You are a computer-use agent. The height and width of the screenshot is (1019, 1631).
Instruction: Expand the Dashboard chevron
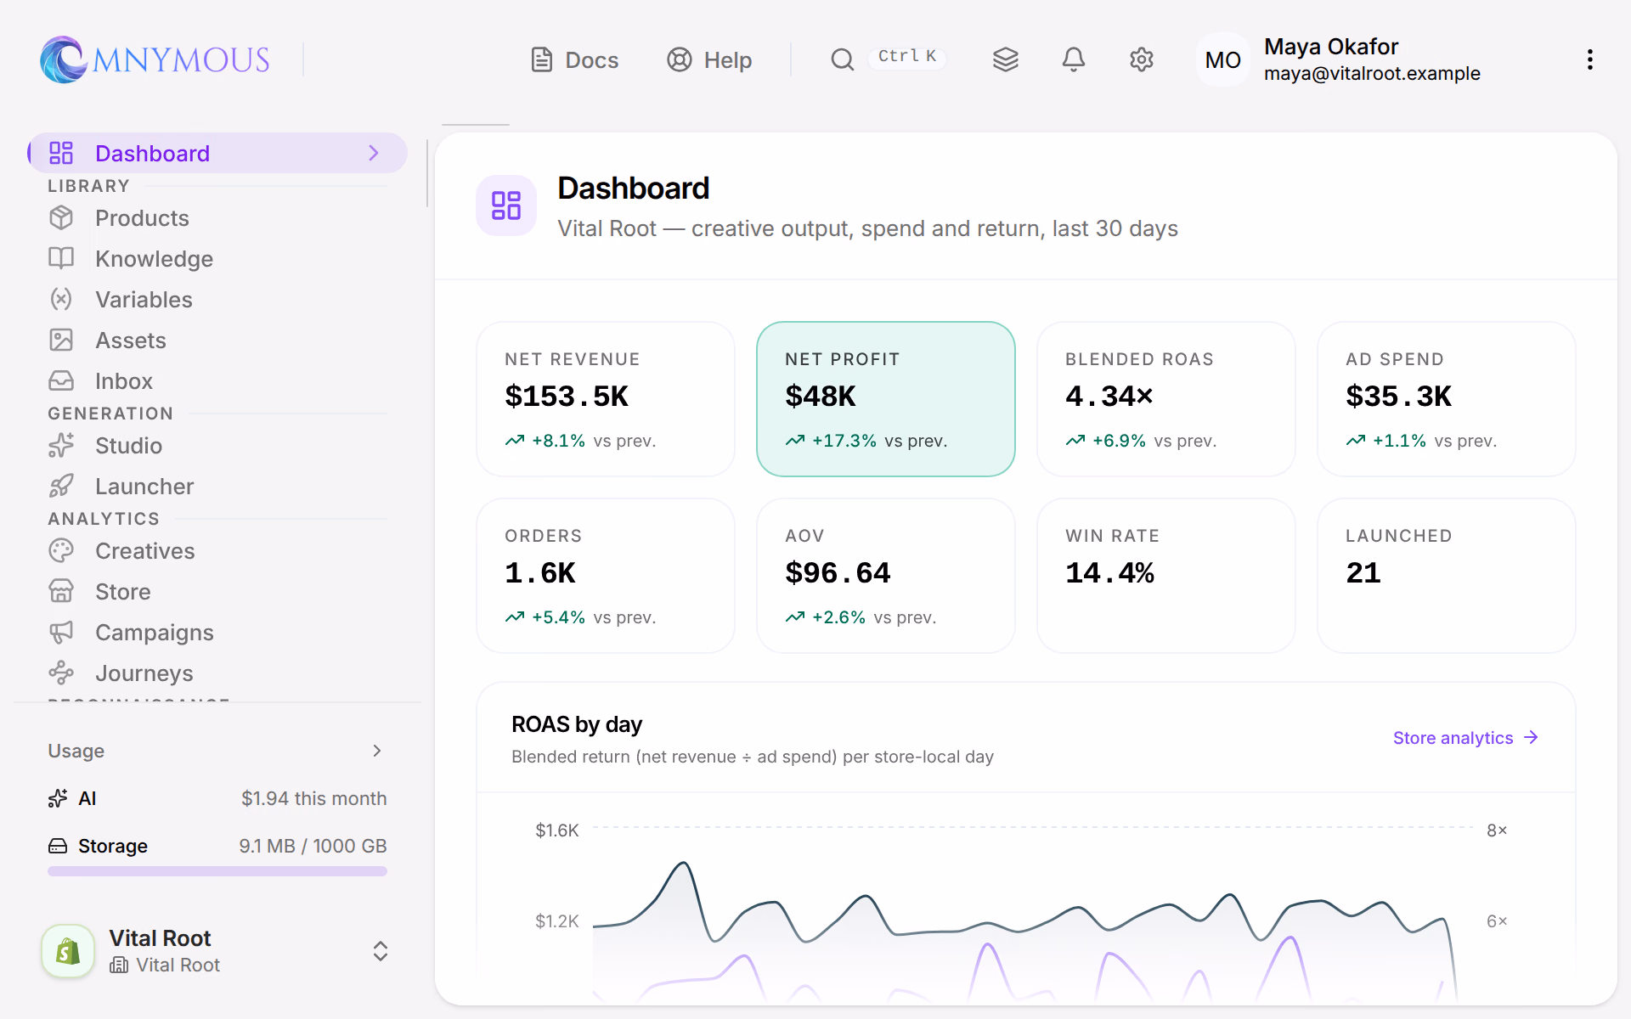click(x=374, y=153)
